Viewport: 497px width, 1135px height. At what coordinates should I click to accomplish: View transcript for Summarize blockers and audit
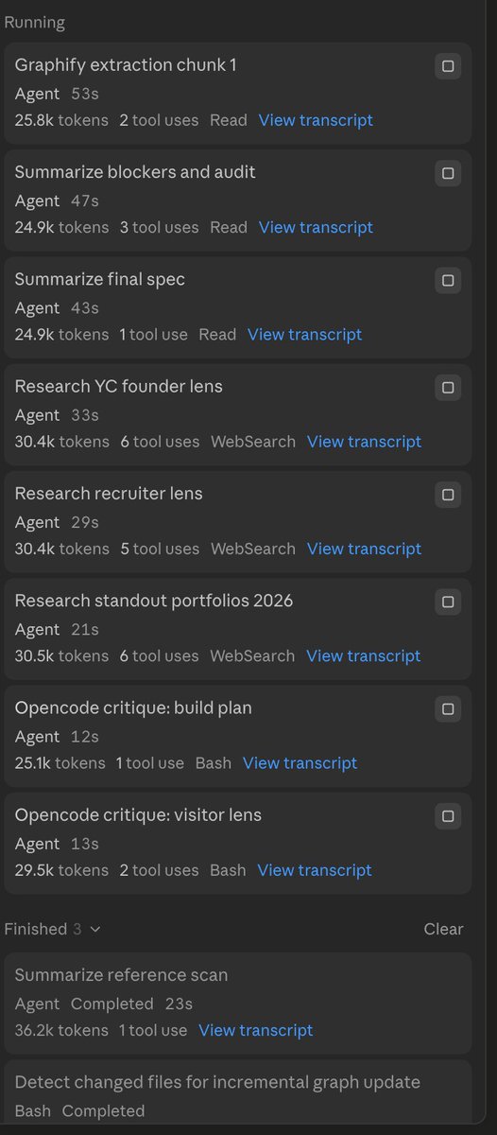(316, 227)
